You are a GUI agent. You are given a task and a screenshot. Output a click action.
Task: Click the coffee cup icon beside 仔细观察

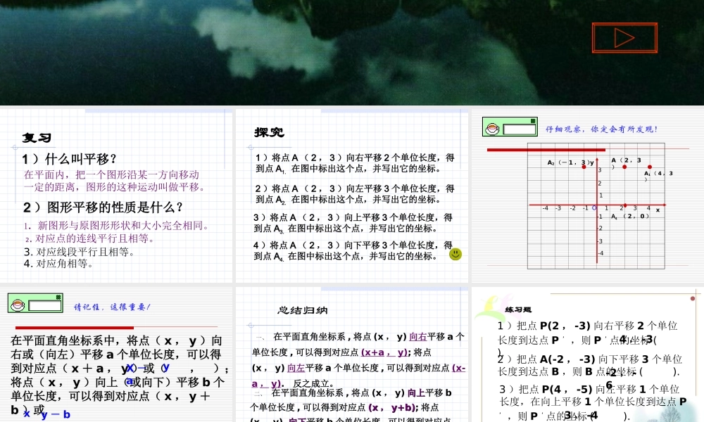[492, 129]
